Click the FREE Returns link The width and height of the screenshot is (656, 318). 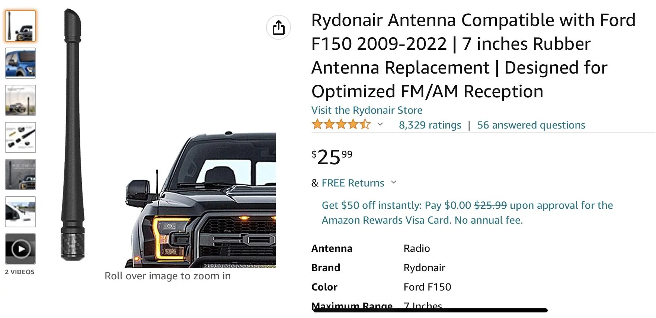352,183
